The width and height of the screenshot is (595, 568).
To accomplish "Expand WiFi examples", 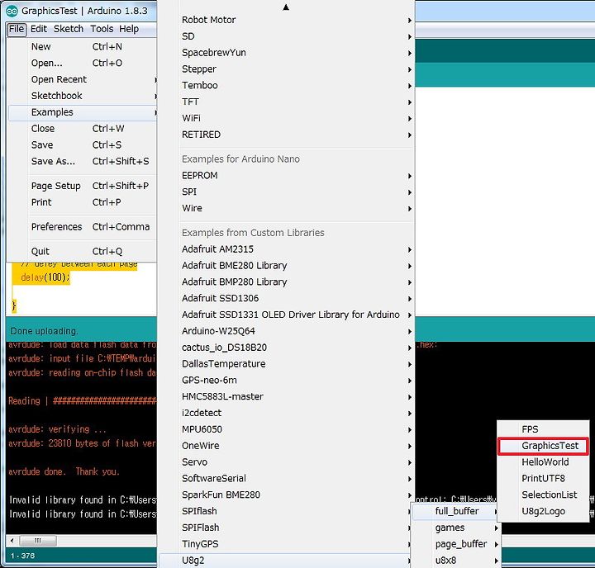I will click(x=287, y=118).
